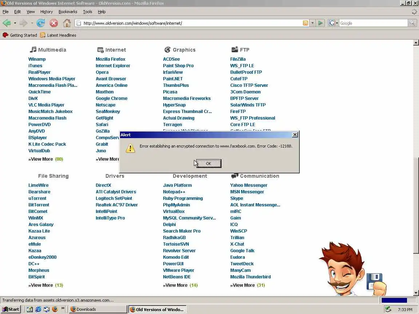Click the Getting Started bookmark
Image resolution: width=419 pixels, height=314 pixels.
(x=20, y=35)
